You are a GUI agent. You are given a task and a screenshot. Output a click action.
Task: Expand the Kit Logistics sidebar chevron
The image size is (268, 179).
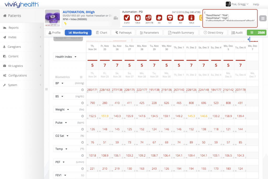pyautogui.click(x=41, y=66)
